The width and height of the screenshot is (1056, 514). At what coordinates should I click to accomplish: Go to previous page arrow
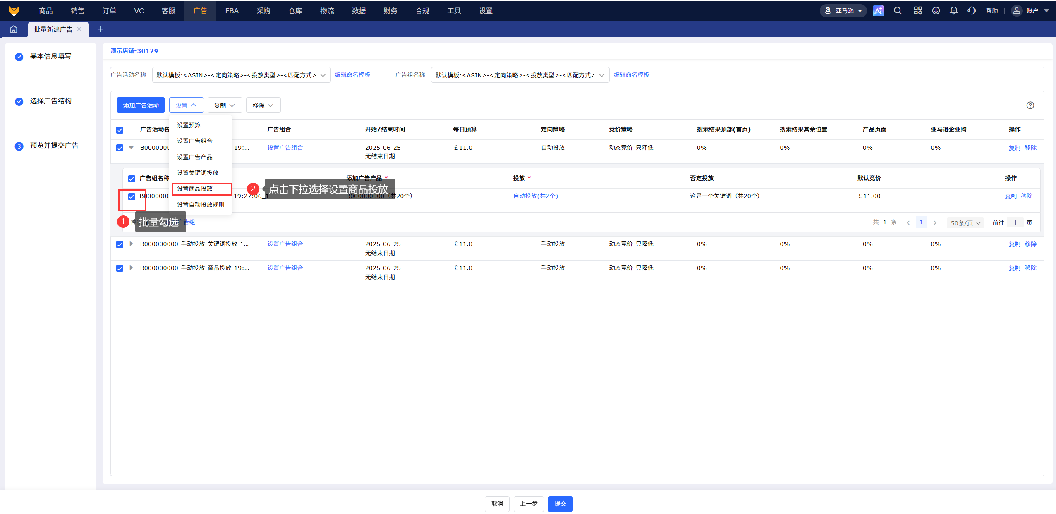pos(908,223)
